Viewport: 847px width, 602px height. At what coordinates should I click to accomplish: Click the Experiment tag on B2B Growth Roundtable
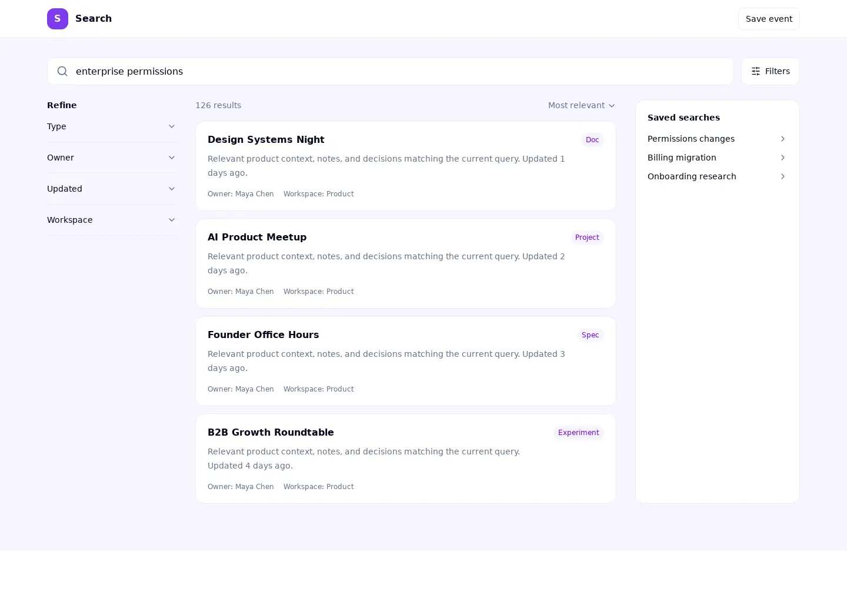[578, 433]
